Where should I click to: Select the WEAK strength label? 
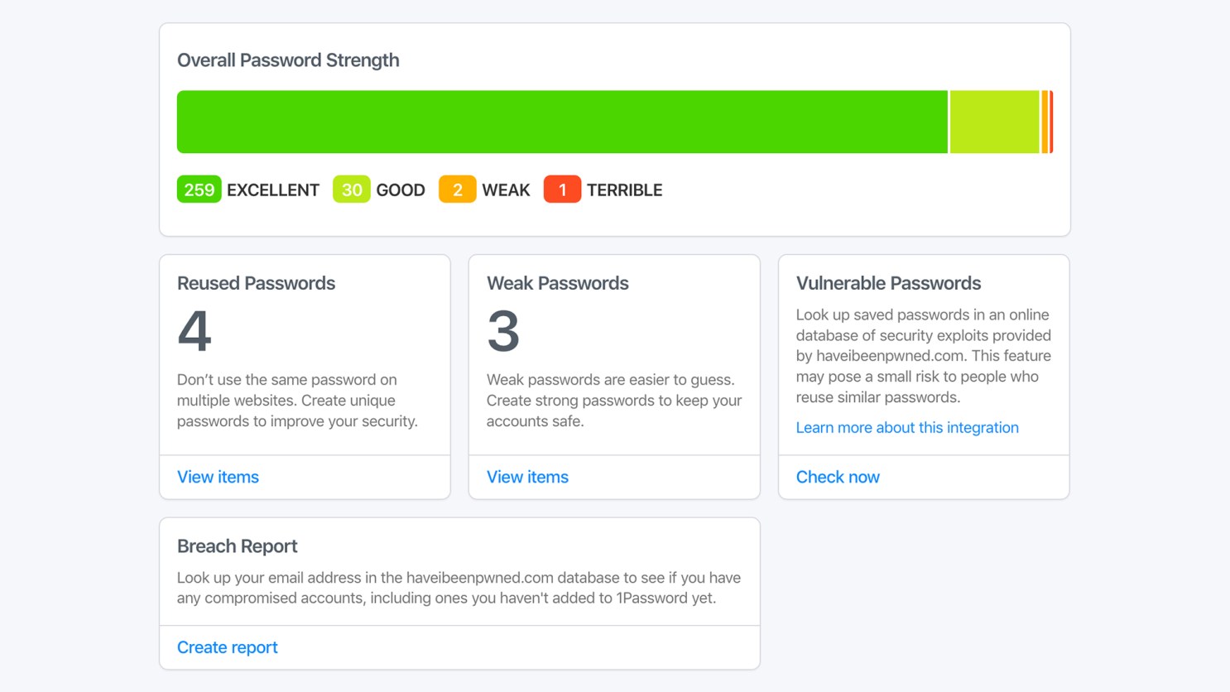(506, 190)
